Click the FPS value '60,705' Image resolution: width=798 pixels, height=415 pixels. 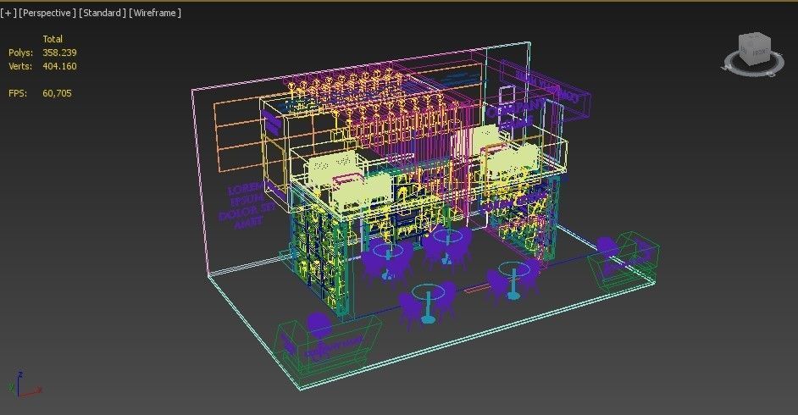pyautogui.click(x=57, y=93)
